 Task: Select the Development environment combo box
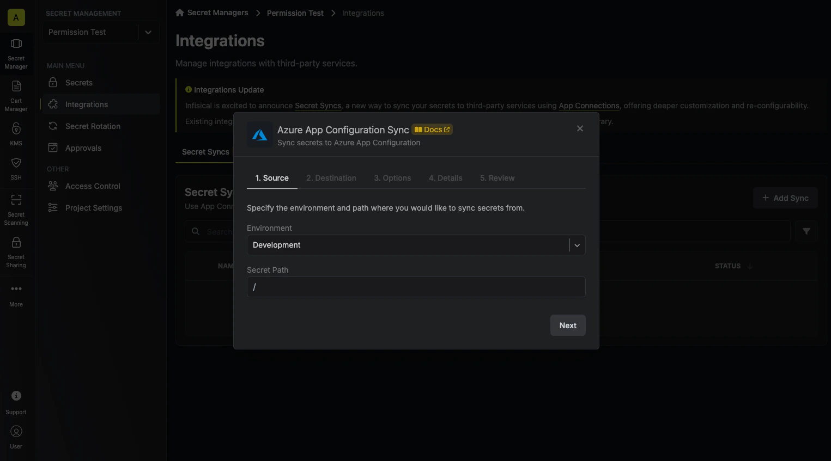point(416,245)
